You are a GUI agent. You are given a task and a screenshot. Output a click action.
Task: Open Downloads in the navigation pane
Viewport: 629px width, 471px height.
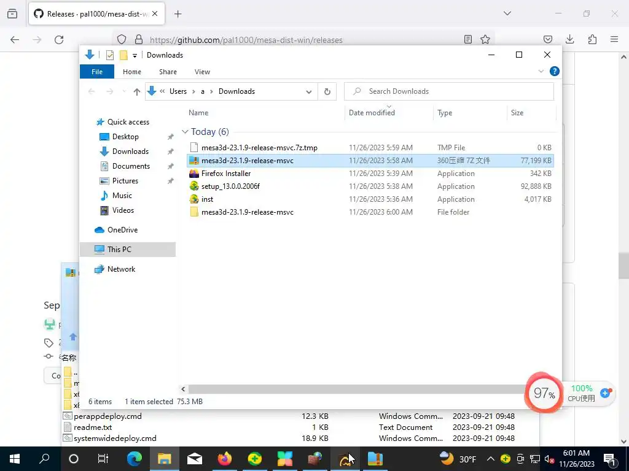pyautogui.click(x=130, y=151)
